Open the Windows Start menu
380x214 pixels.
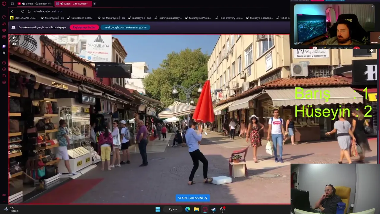pos(158,209)
